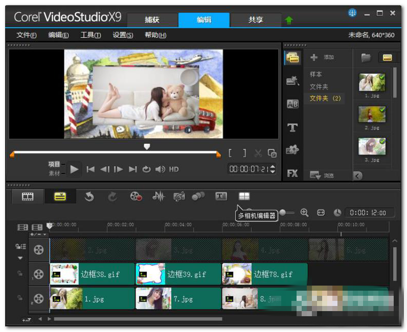Open the auto music tool
The width and height of the screenshot is (407, 332).
coord(179,196)
